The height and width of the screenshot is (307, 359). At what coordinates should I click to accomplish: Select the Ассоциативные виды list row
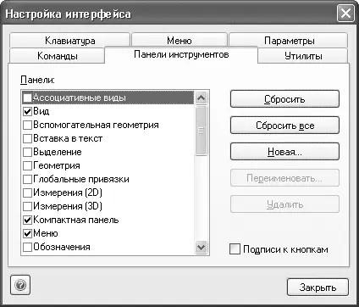pos(108,98)
